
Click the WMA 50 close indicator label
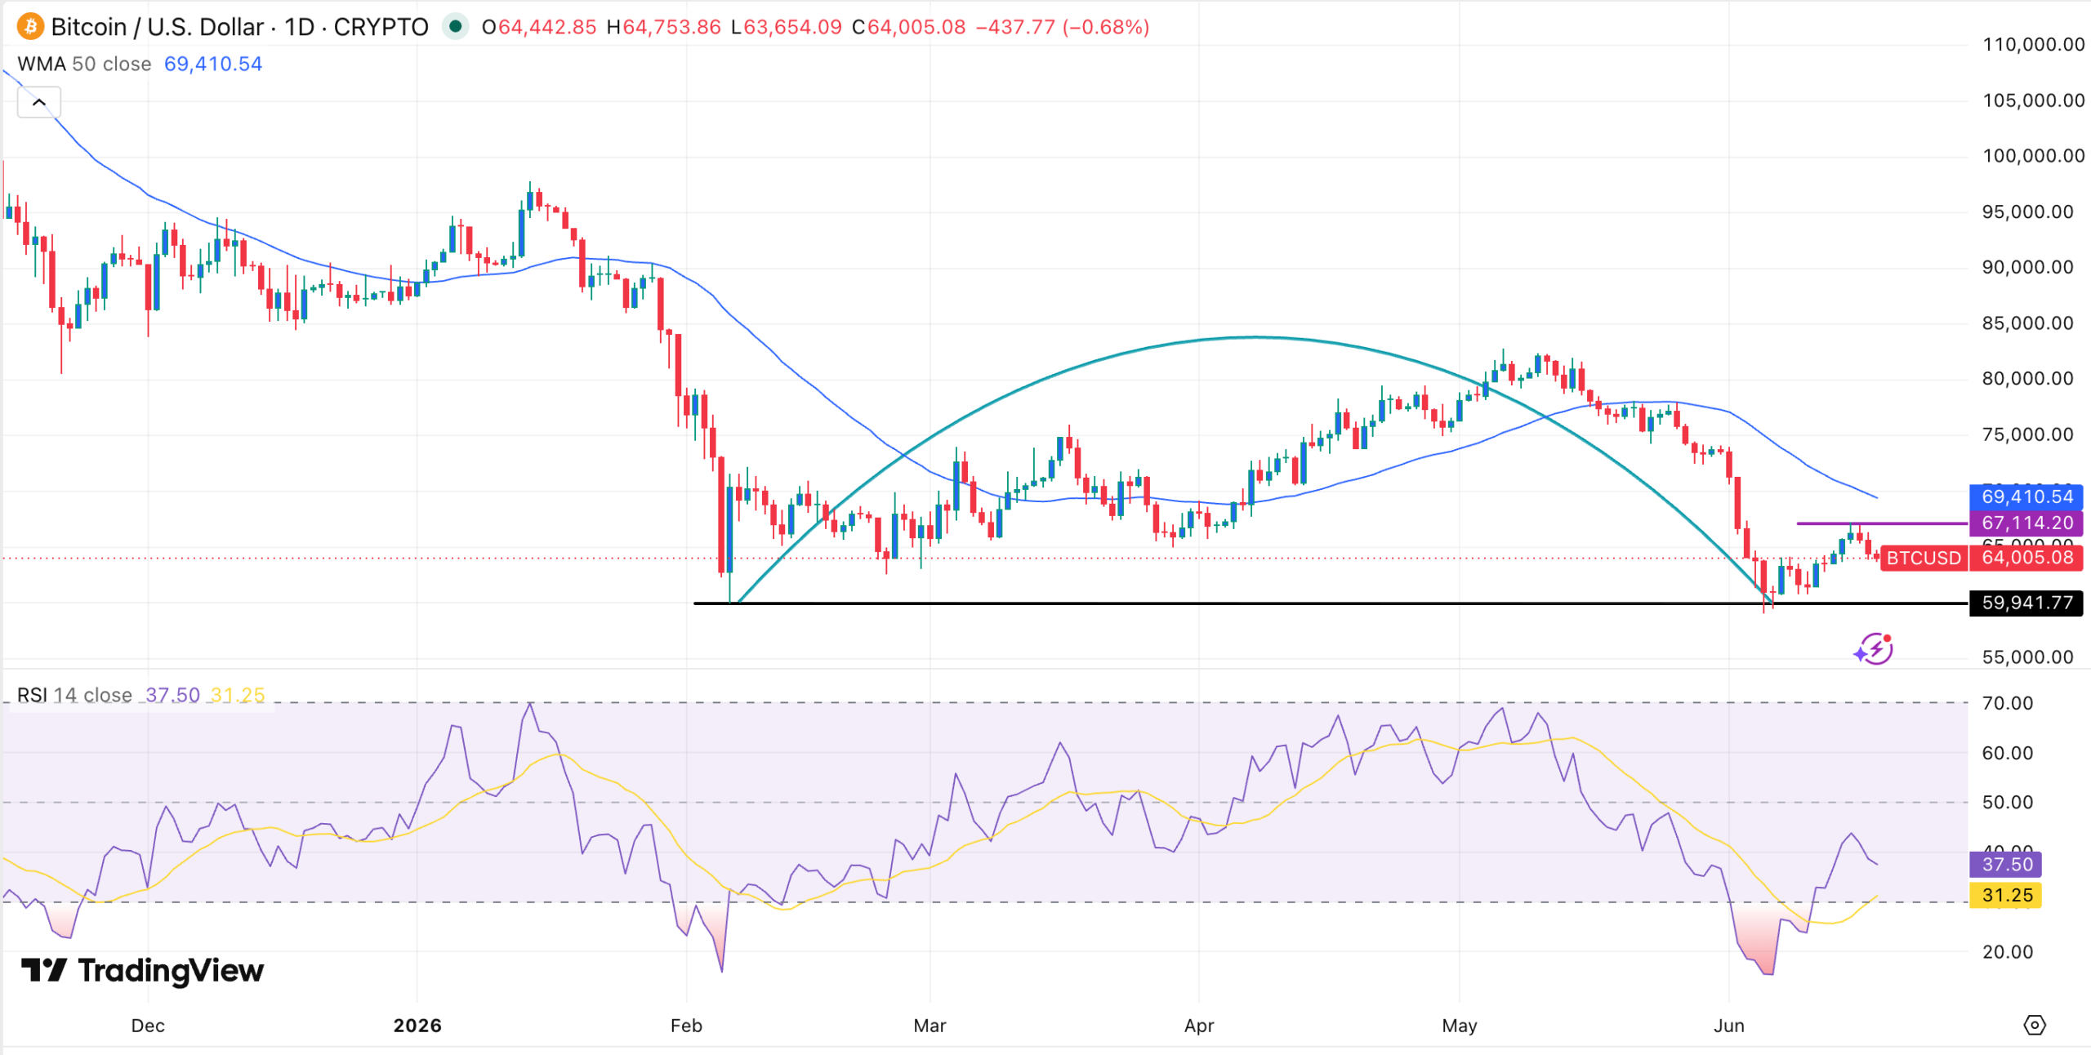(84, 64)
